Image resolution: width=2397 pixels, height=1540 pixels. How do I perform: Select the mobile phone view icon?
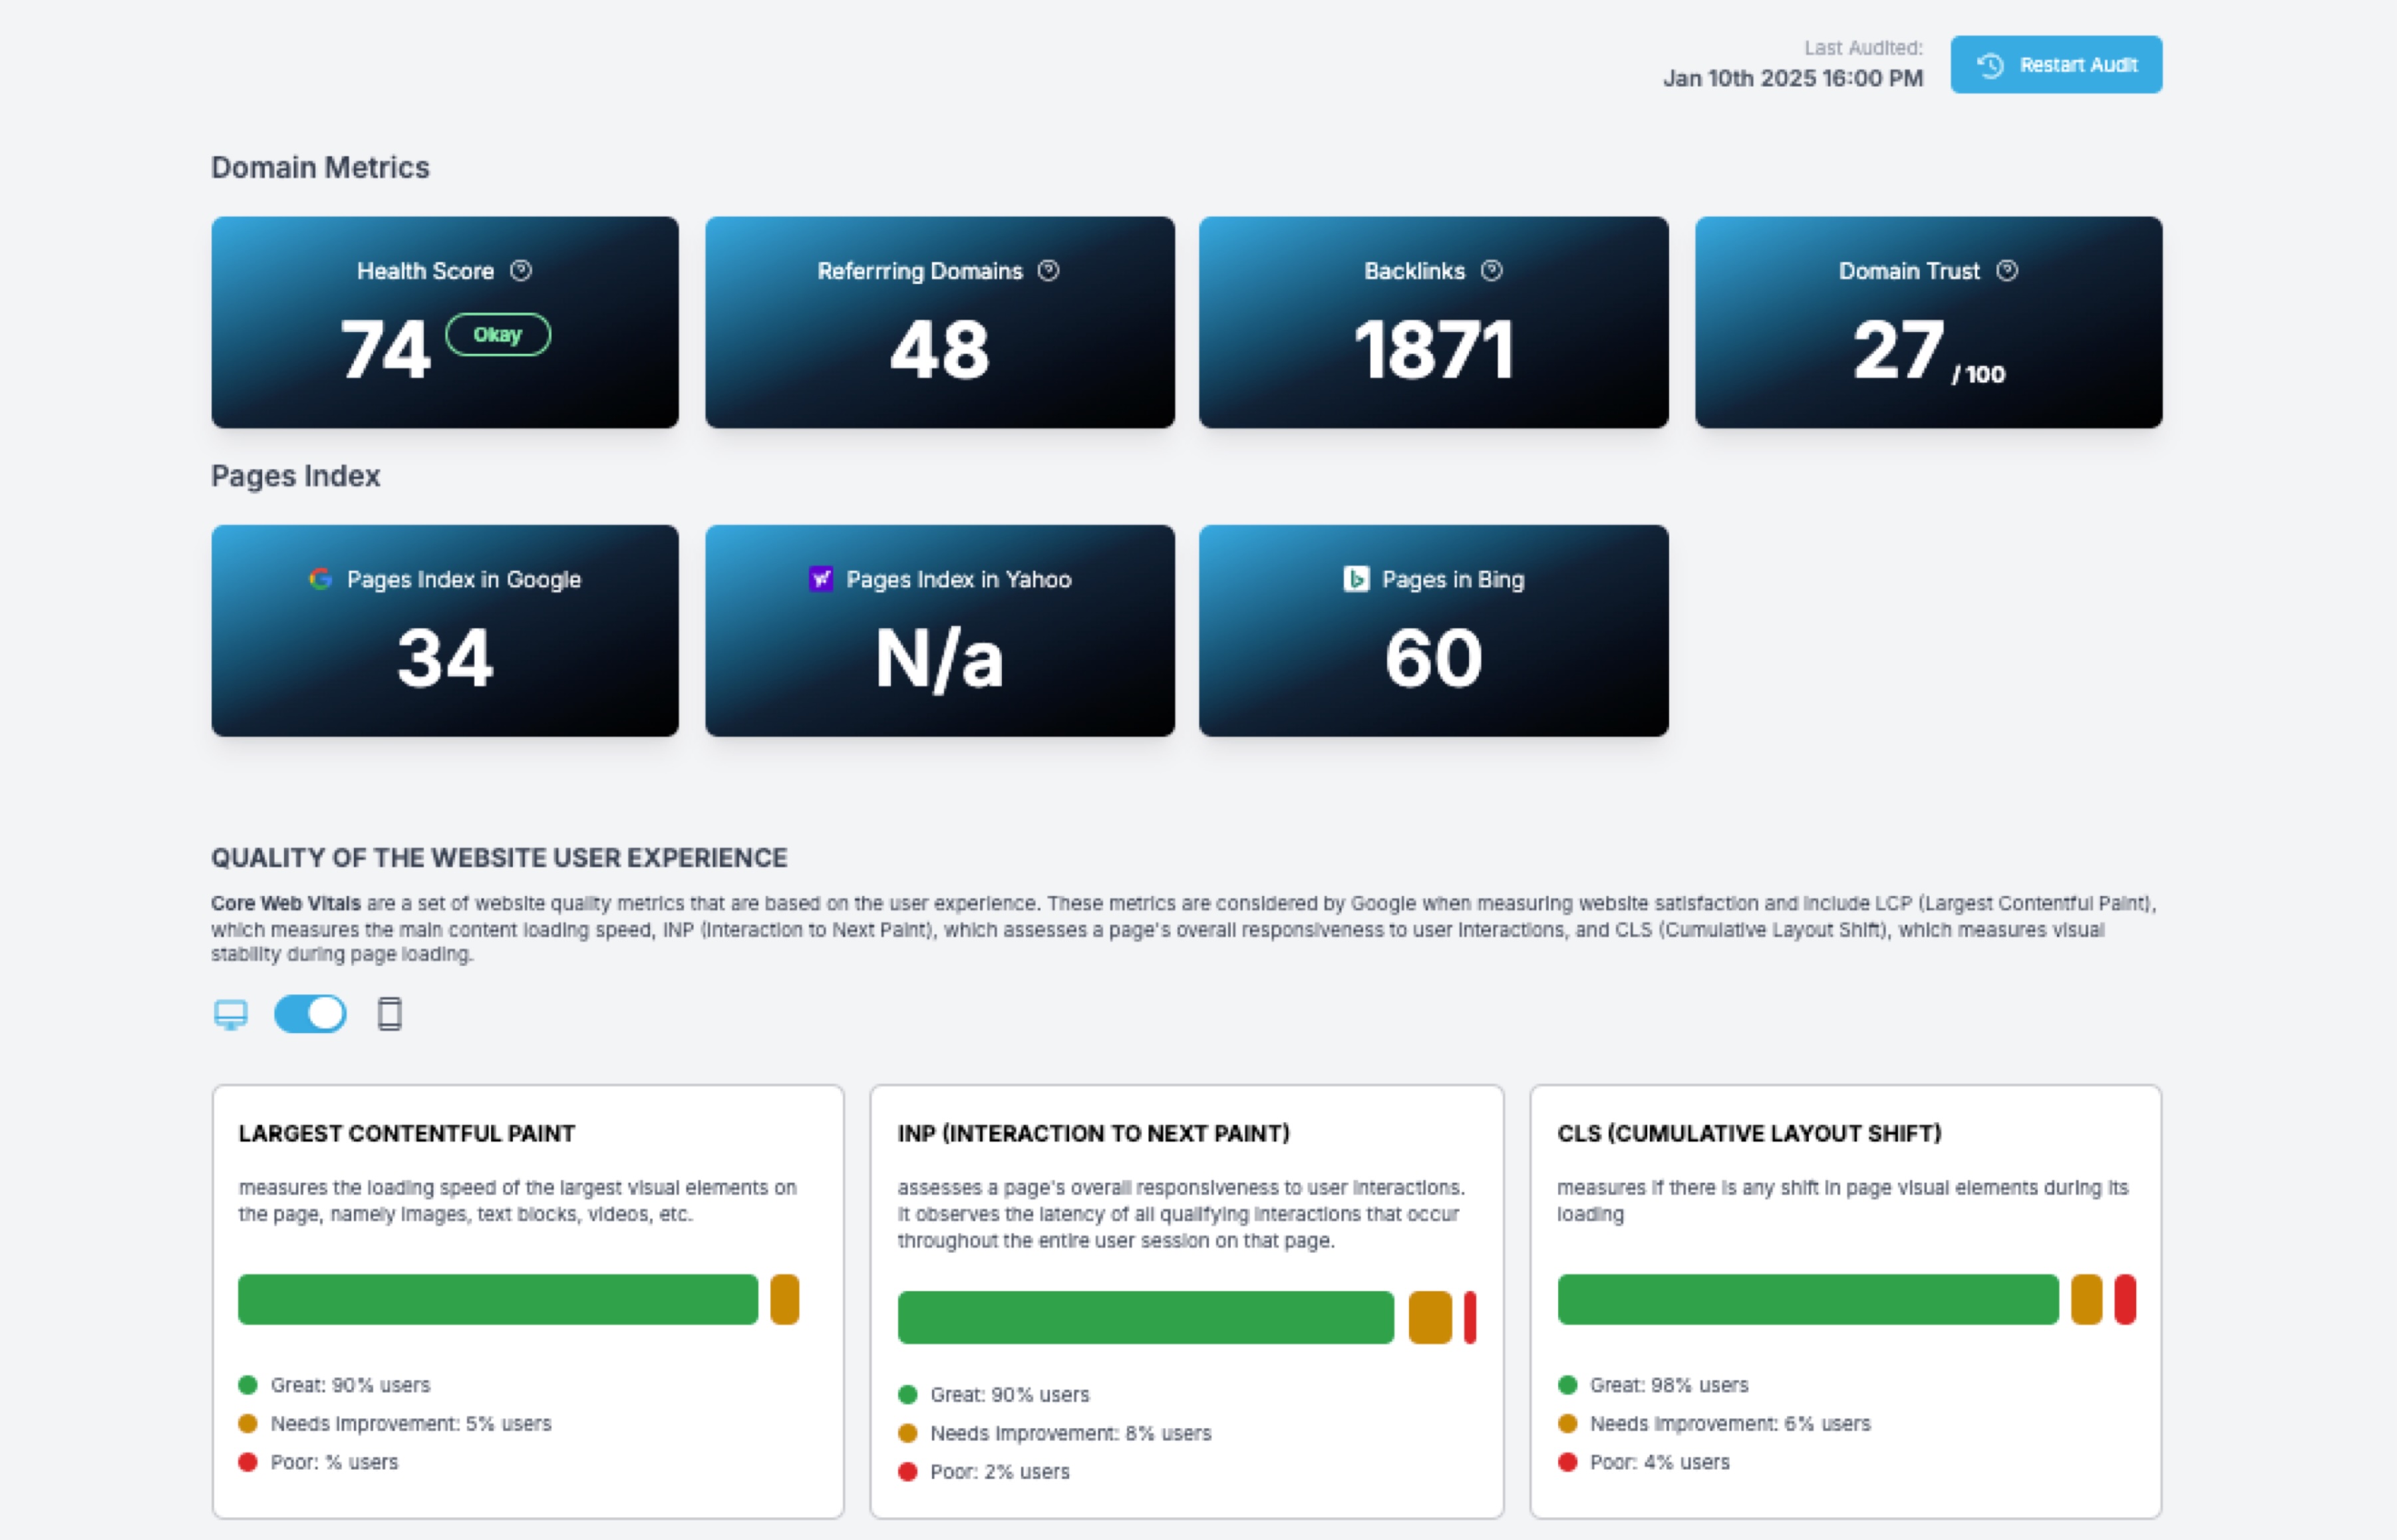pos(390,1014)
